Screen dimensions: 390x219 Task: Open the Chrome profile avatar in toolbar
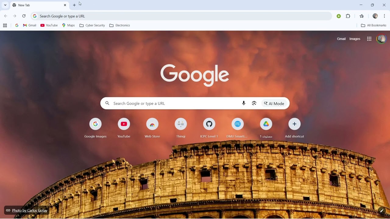point(375,16)
